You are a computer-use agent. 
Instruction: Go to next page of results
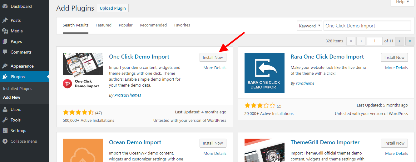[399, 41]
